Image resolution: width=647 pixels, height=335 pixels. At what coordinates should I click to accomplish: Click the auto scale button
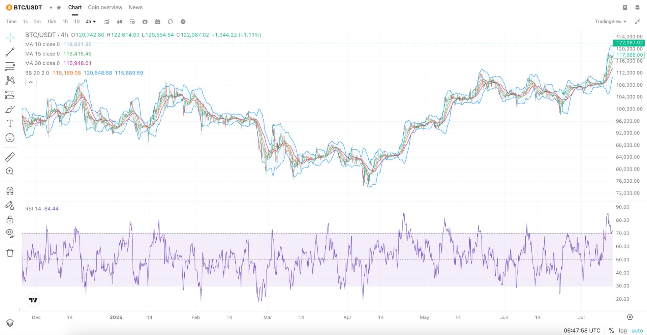point(637,331)
